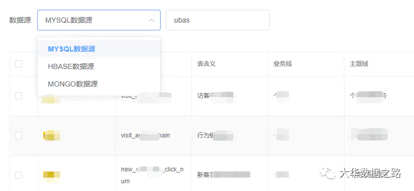Toggle the select-all checkbox in table header
The width and height of the screenshot is (414, 191).
click(19, 64)
